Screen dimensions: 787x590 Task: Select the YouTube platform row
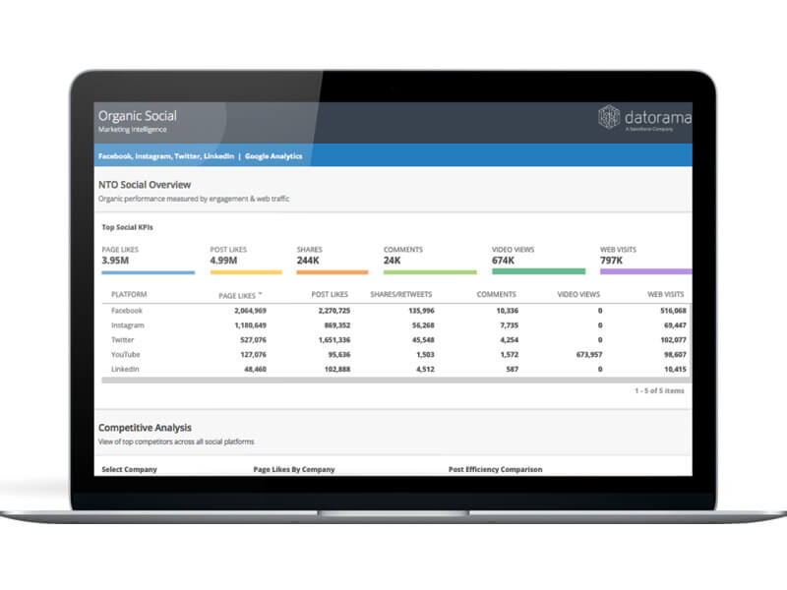pyautogui.click(x=126, y=354)
